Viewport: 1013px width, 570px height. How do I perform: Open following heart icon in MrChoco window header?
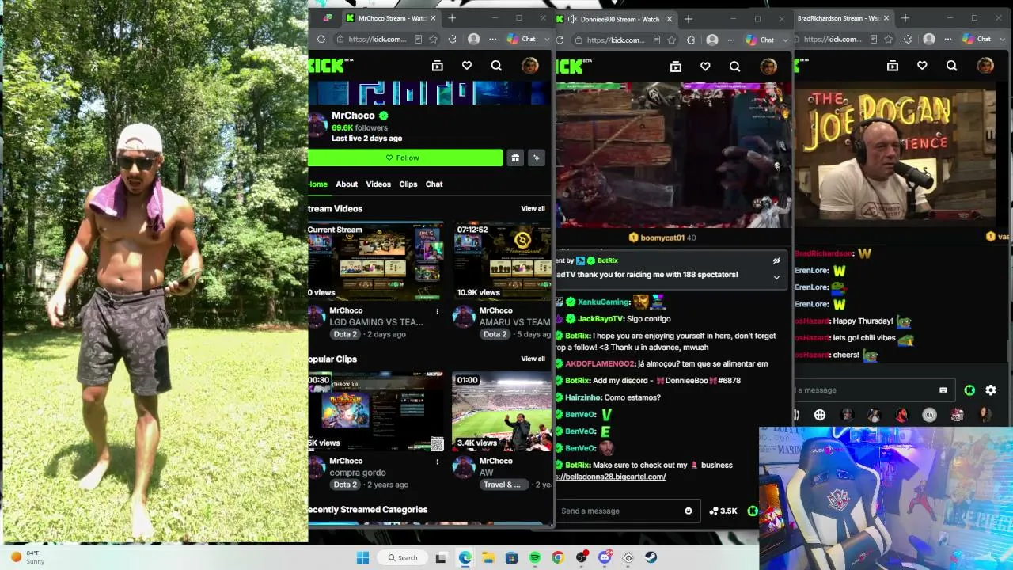pos(467,66)
